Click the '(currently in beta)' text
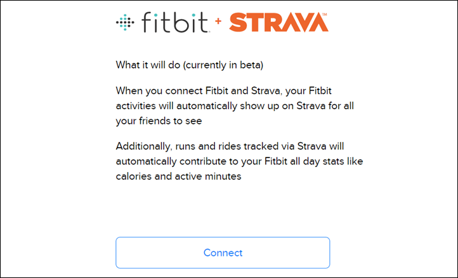 223,65
